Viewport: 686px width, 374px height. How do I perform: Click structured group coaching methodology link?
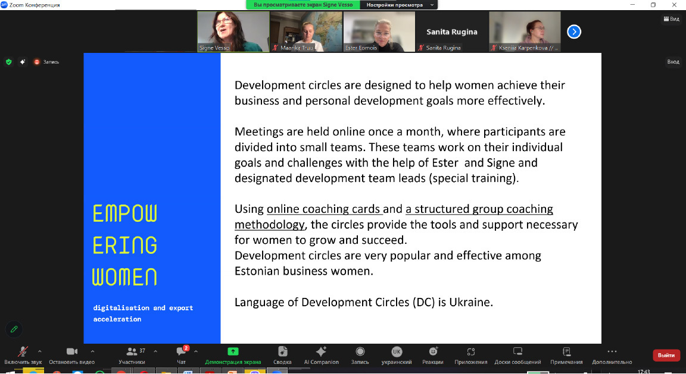tap(394, 216)
